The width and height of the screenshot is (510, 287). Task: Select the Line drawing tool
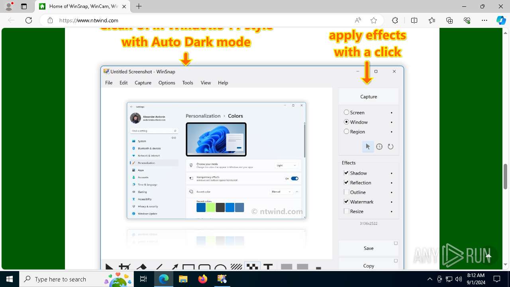[159, 267]
